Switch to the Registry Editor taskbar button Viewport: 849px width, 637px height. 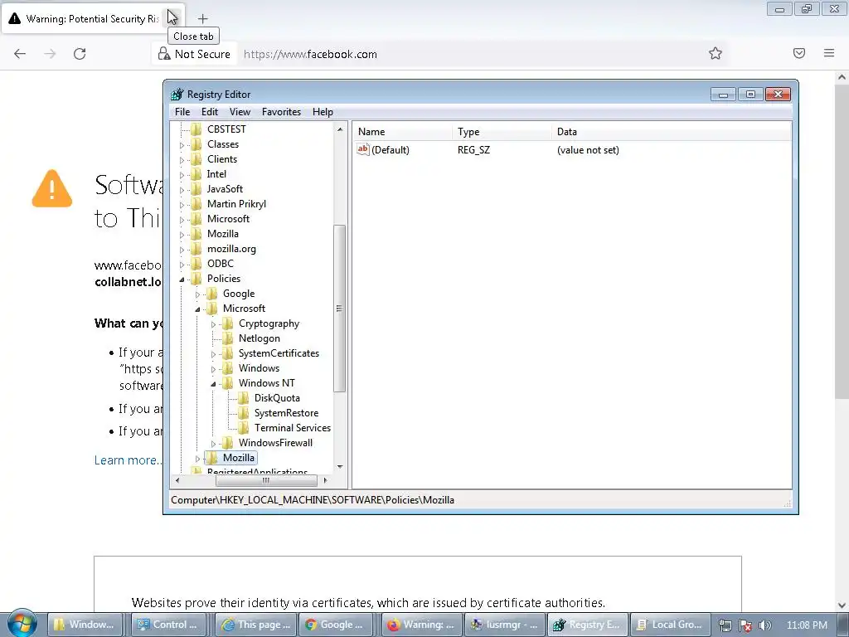click(x=588, y=625)
